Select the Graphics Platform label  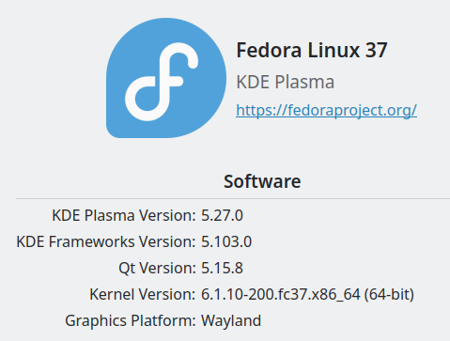[x=131, y=320]
